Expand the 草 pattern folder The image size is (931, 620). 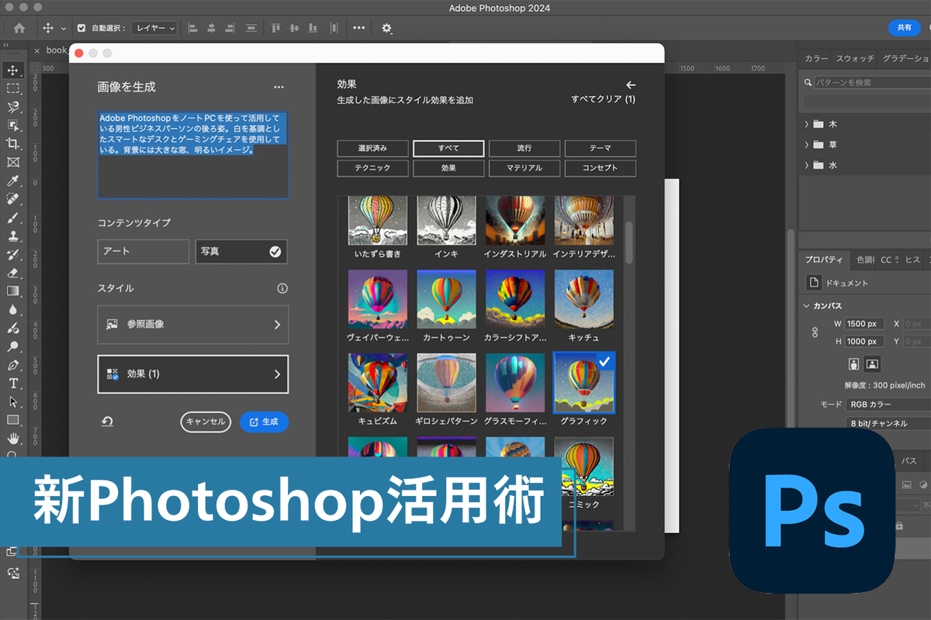[807, 144]
